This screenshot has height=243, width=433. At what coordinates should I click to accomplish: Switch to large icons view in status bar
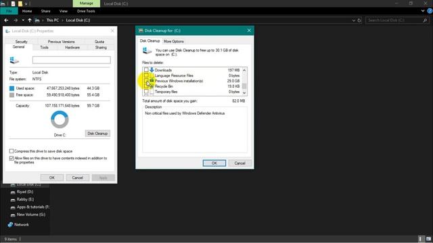pos(428,239)
